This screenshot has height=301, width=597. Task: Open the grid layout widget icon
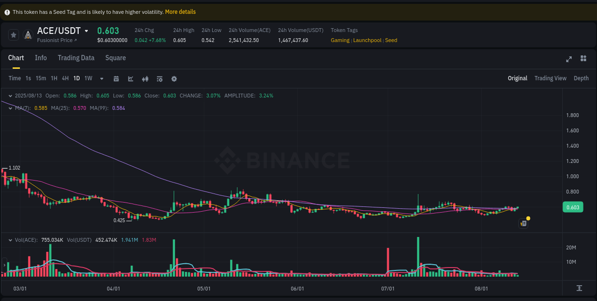pyautogui.click(x=583, y=58)
